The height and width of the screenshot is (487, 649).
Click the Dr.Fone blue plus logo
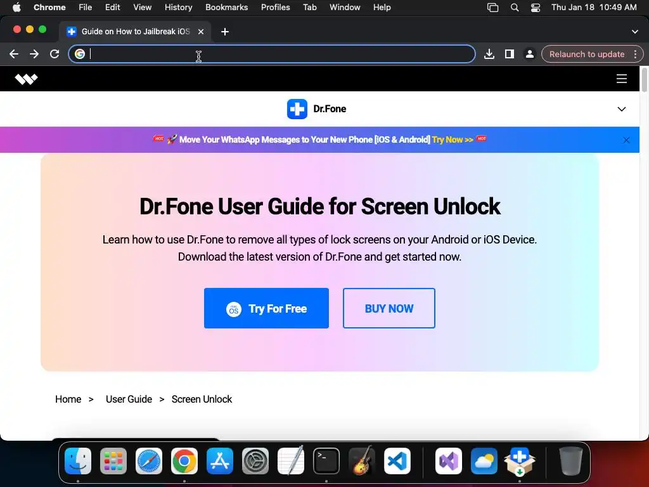pyautogui.click(x=297, y=109)
